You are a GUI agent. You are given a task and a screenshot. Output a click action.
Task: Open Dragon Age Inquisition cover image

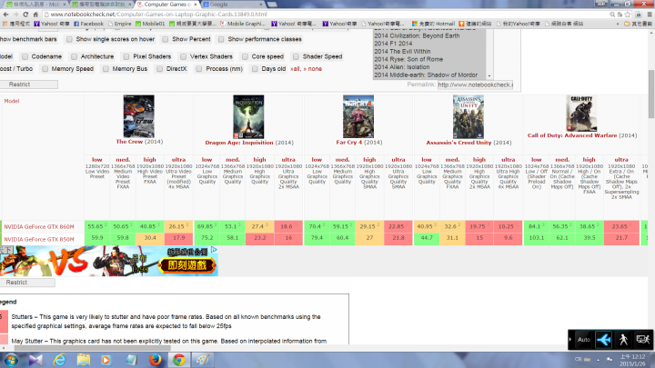point(248,117)
